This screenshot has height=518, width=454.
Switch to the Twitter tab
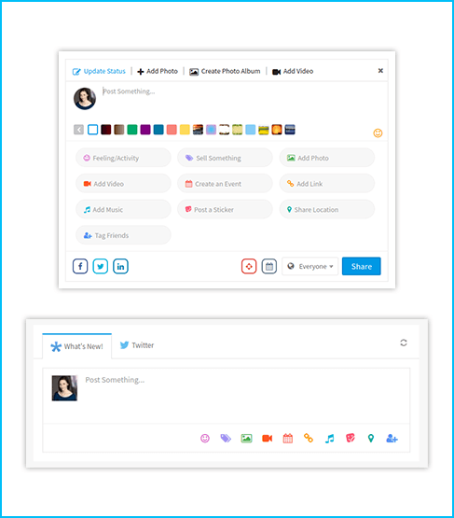(137, 345)
